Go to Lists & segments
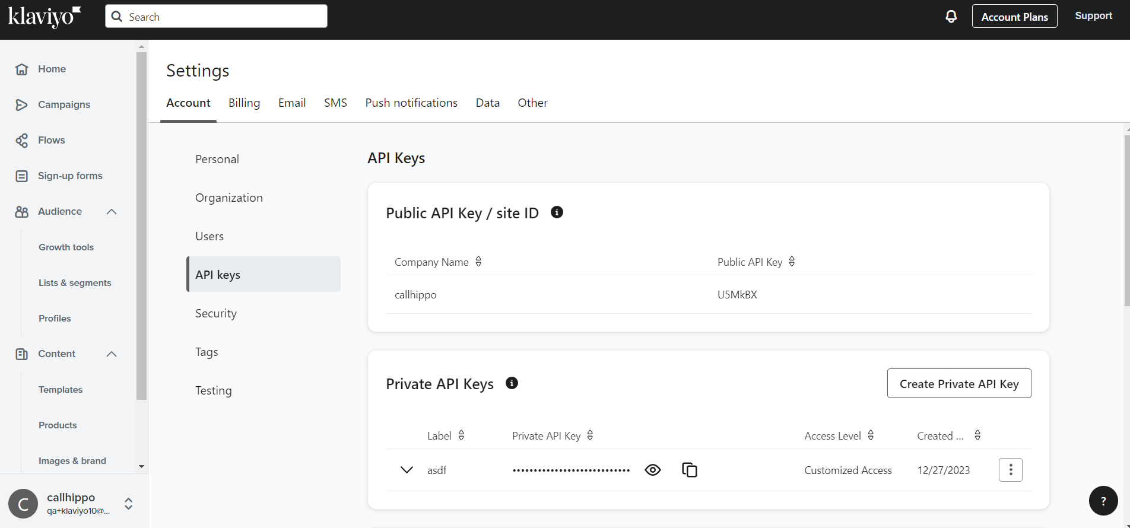This screenshot has height=528, width=1130. coord(75,282)
